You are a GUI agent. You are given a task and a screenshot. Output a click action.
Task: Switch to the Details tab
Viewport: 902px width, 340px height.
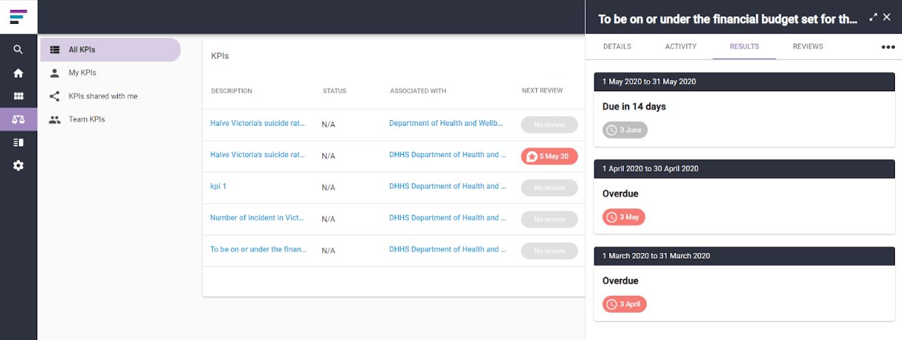[617, 46]
